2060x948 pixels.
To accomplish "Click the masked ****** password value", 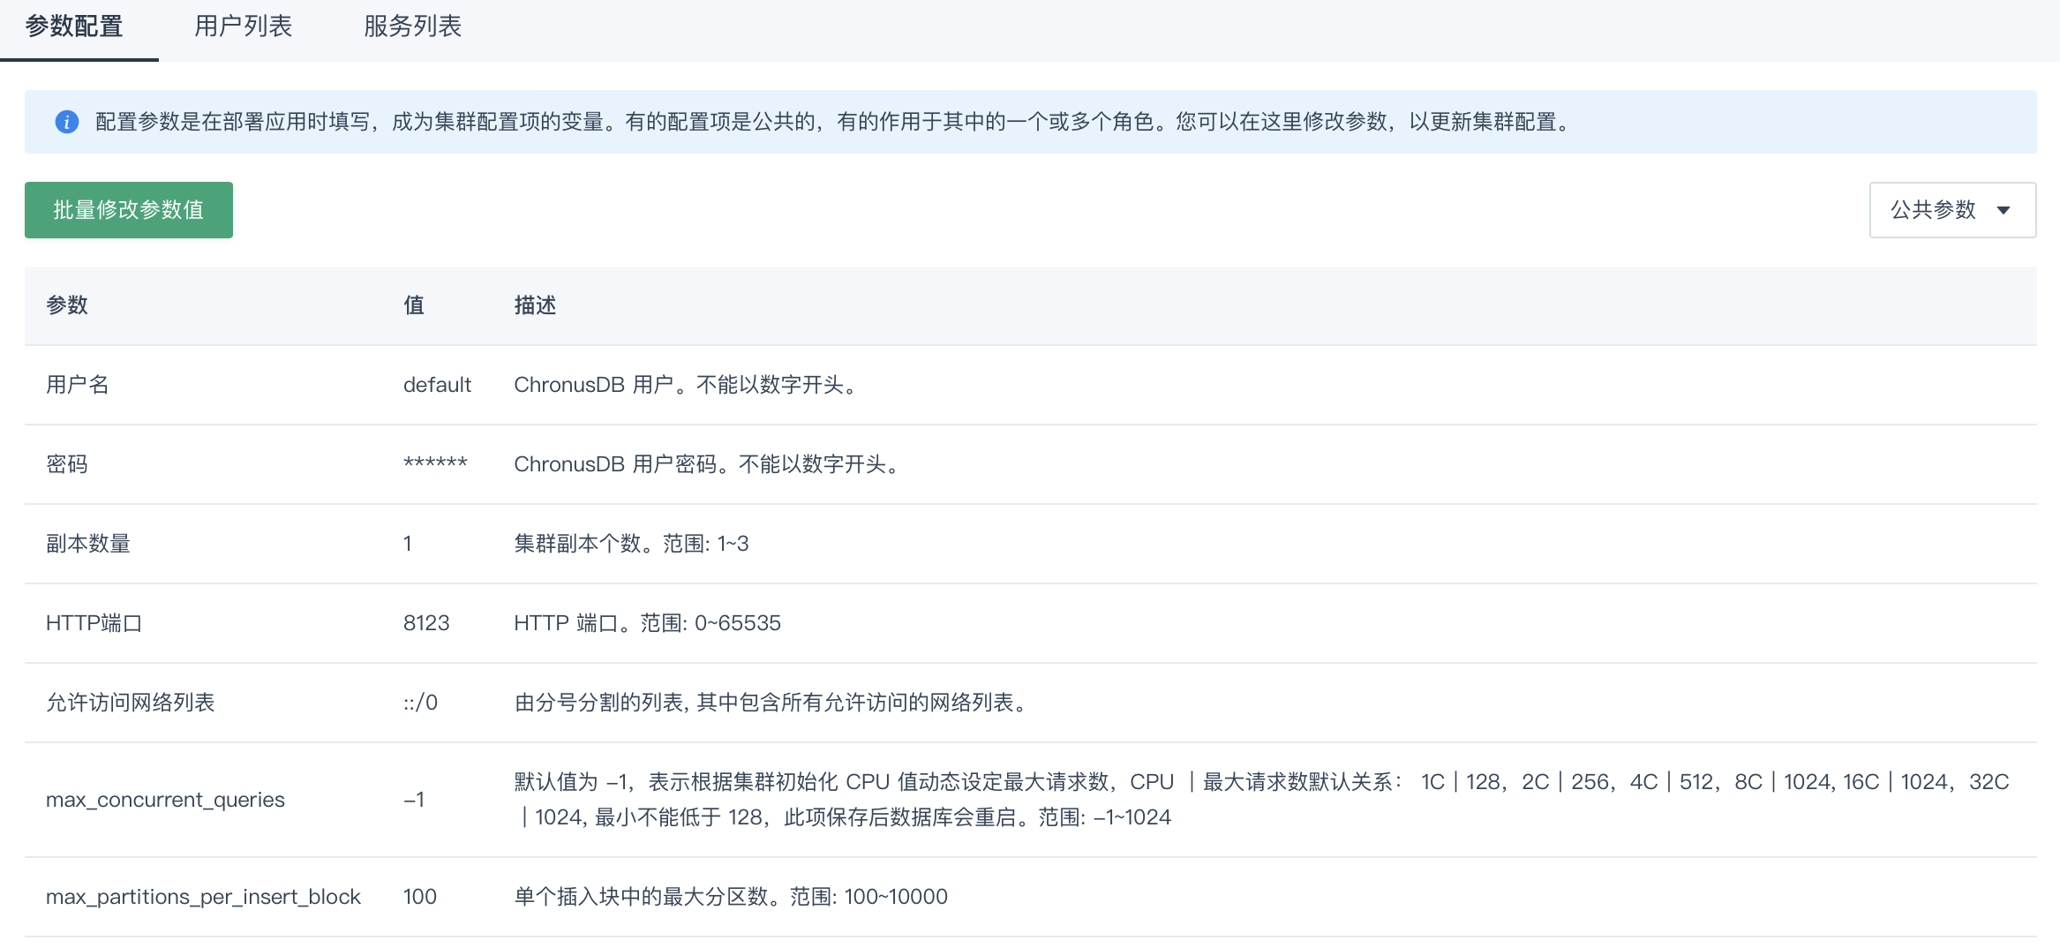I will pos(435,464).
